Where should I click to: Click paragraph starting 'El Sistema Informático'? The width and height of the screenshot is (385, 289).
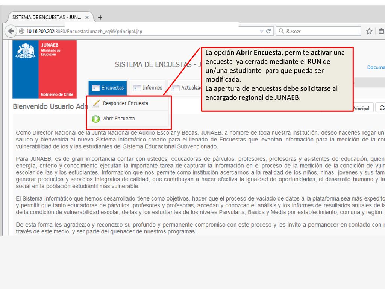pyautogui.click(x=200, y=205)
